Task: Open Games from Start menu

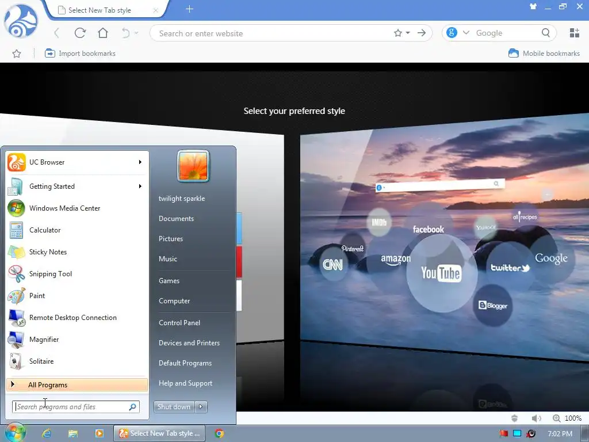Action: point(169,281)
